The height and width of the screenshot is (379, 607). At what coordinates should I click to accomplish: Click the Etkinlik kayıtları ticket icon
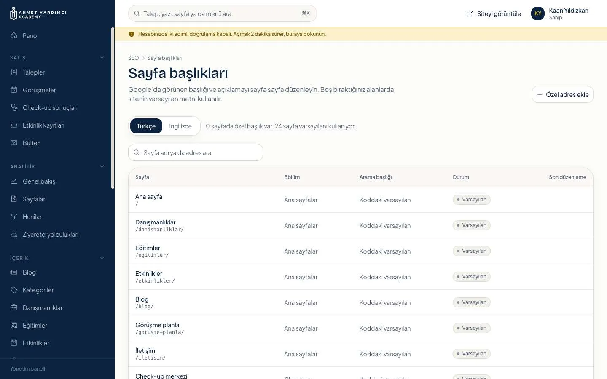coord(14,125)
